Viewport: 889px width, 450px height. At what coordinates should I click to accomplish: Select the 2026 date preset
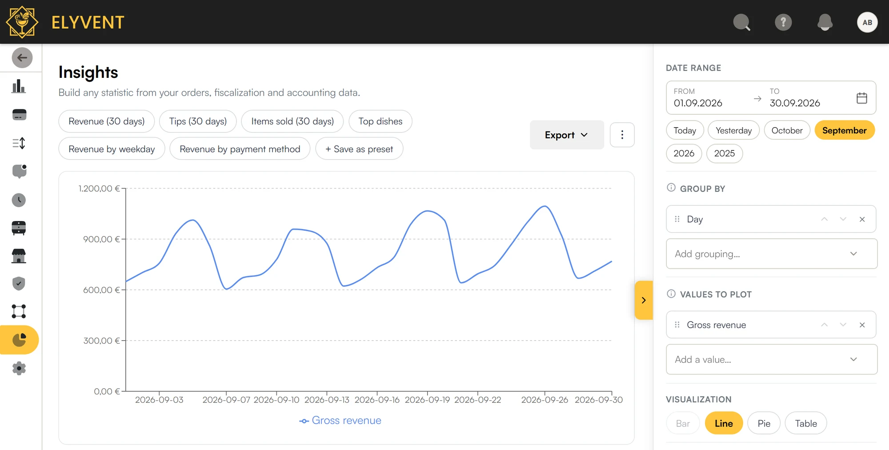tap(684, 153)
